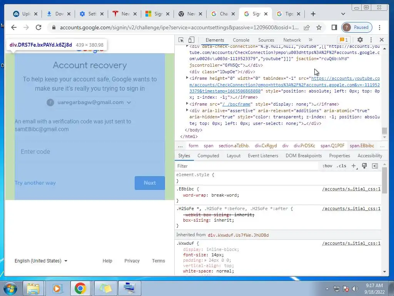Viewport: 394px width, 296px height.
Task: Go back with the browser back arrow
Action: 14,27
